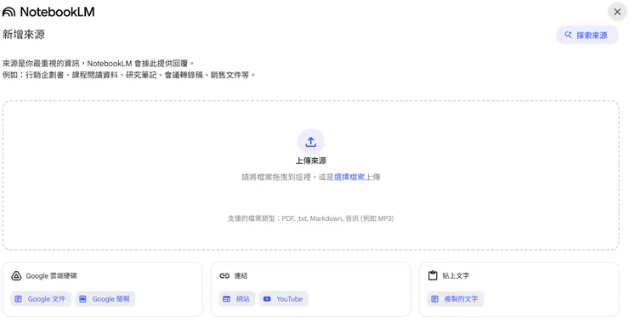
Task: Close the add source dialog
Action: pos(617,12)
